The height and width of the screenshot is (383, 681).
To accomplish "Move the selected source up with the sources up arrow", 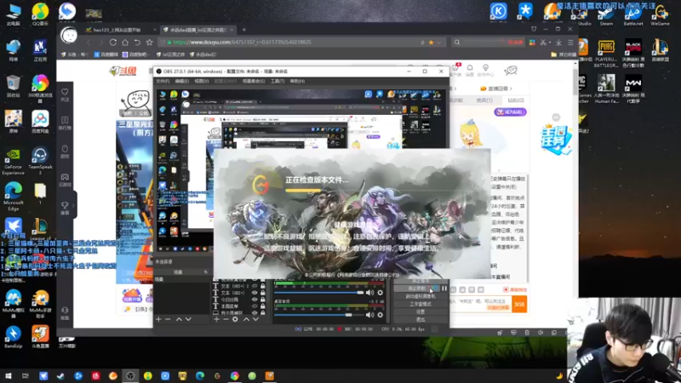I will click(246, 319).
